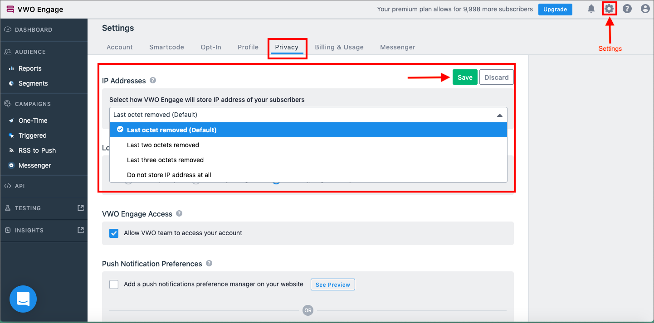
Task: Open the Insights sidebar link
Action: [29, 230]
